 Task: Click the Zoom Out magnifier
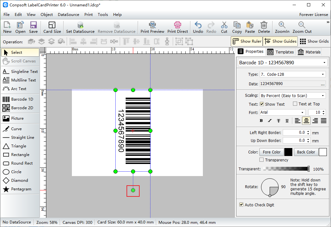[302, 27]
